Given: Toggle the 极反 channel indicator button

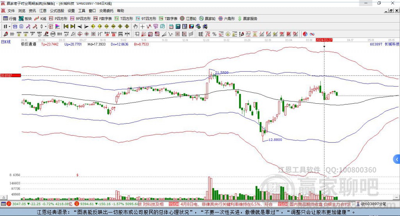Looking at the screenshot, I should pos(51,27).
